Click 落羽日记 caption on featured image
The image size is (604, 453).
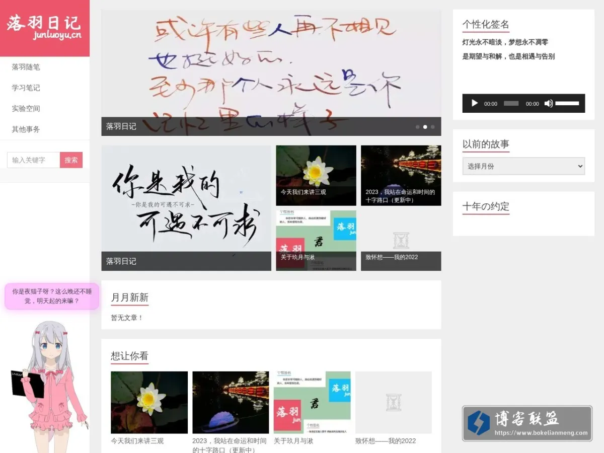[x=121, y=261]
